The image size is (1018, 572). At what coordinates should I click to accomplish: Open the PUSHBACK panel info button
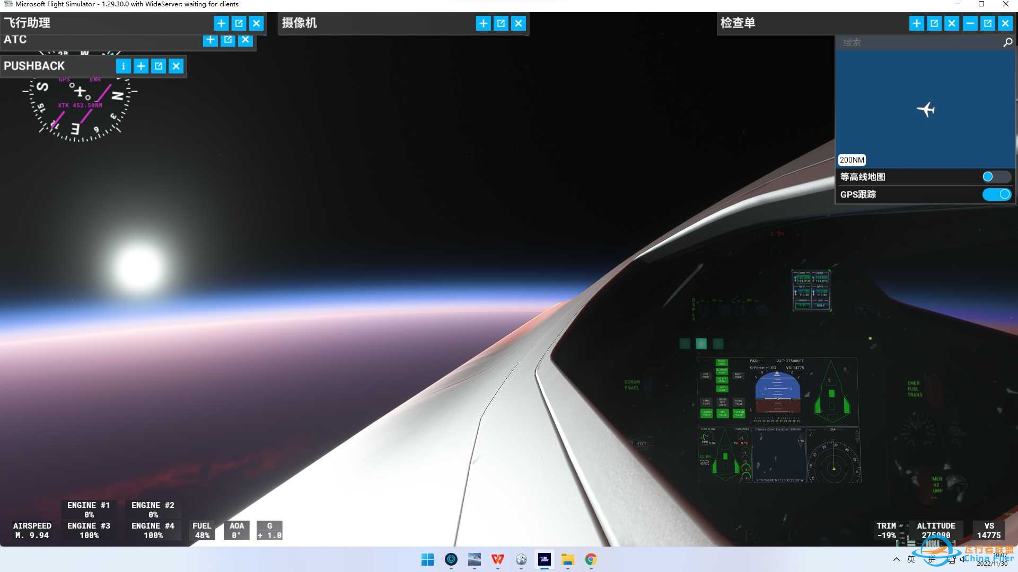point(123,66)
